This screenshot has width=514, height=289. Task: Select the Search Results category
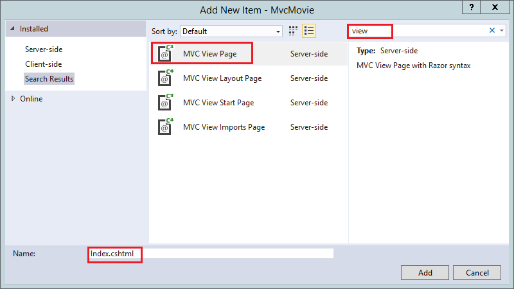tap(49, 78)
